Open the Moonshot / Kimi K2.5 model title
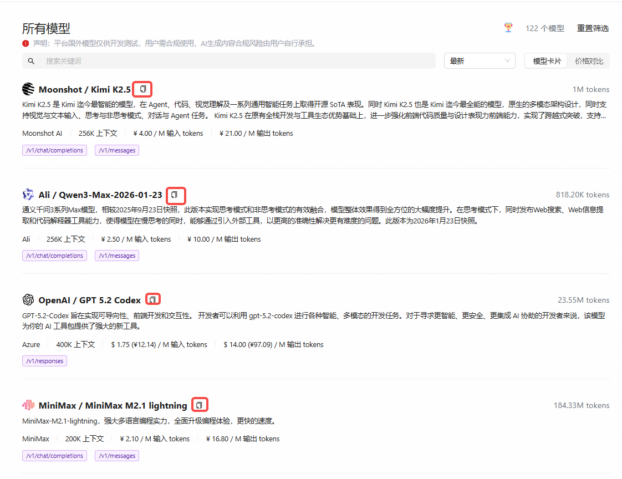The image size is (622, 479). 84,89
